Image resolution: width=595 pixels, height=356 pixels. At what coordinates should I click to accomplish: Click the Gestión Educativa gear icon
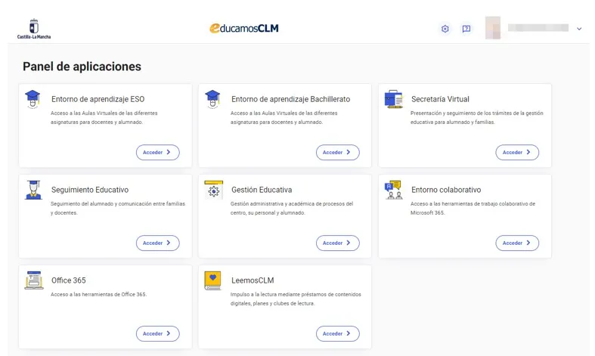coord(213,190)
